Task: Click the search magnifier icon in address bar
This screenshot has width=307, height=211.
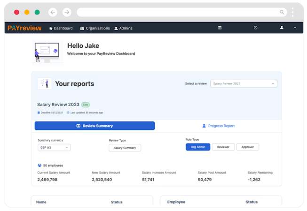Action: tap(282, 12)
